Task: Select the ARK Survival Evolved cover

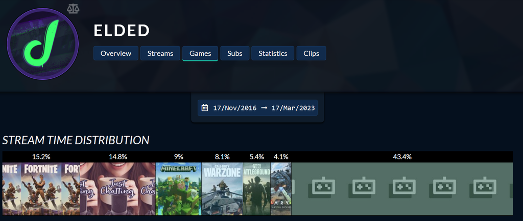Action: pos(281,189)
